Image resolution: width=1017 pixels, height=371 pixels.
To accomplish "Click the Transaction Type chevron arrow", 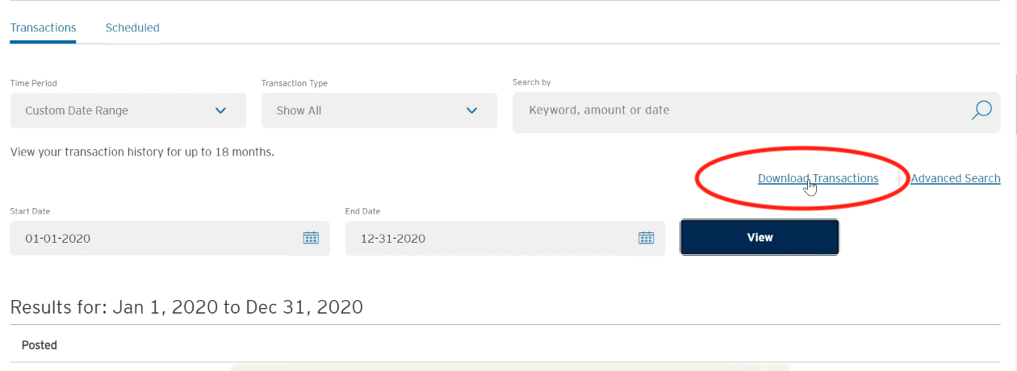I will [x=472, y=110].
